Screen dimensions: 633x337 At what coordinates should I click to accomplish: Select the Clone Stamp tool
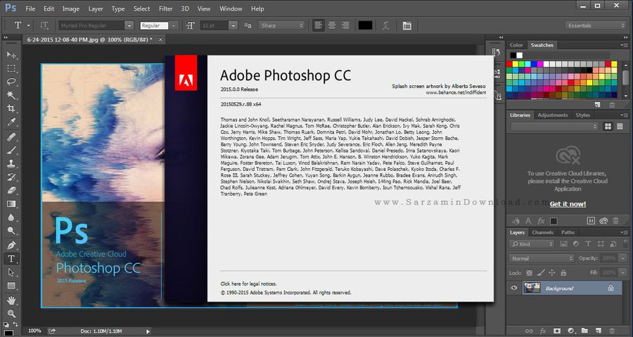tap(11, 163)
